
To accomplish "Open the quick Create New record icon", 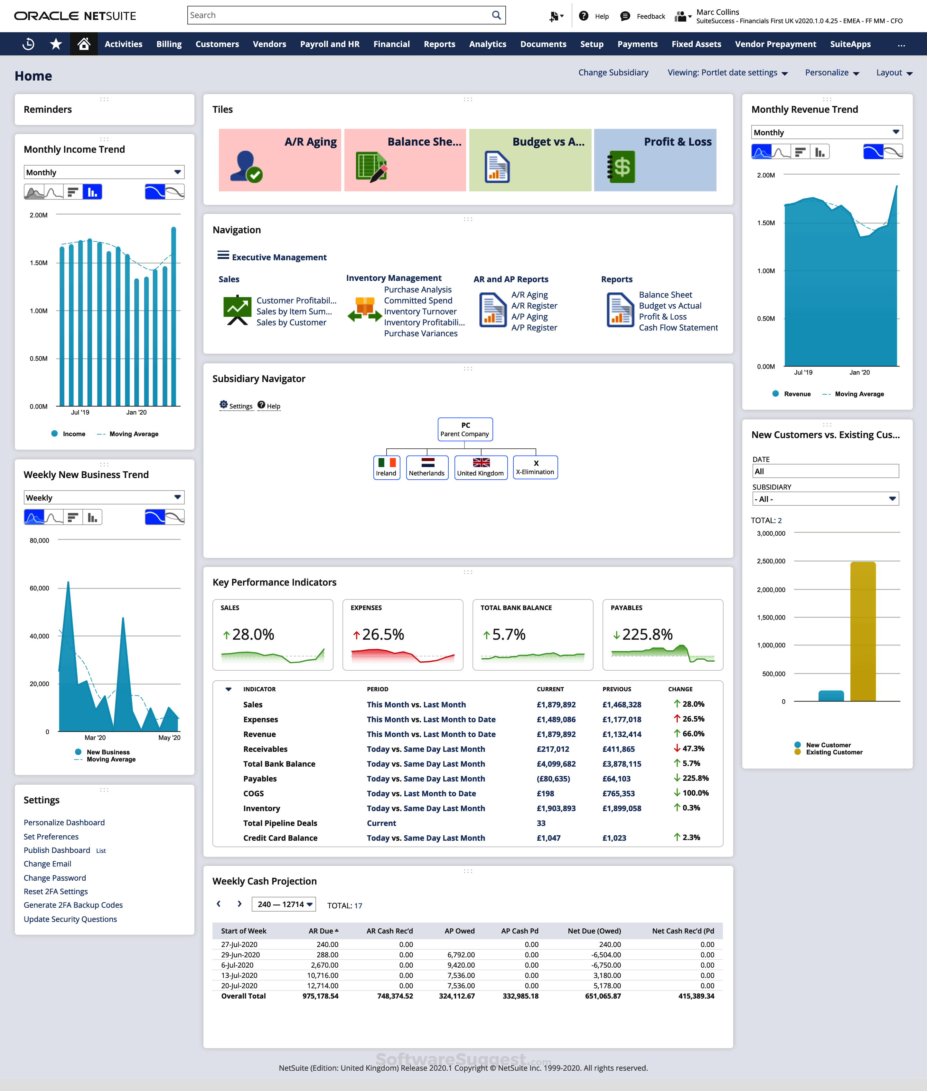I will (554, 16).
